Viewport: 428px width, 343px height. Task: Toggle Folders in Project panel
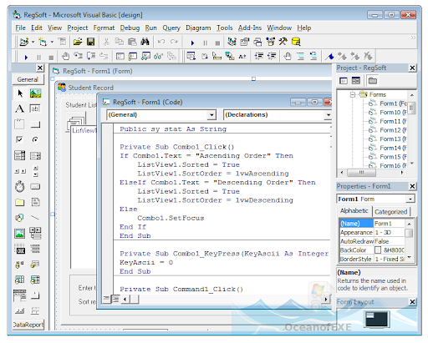[x=373, y=81]
